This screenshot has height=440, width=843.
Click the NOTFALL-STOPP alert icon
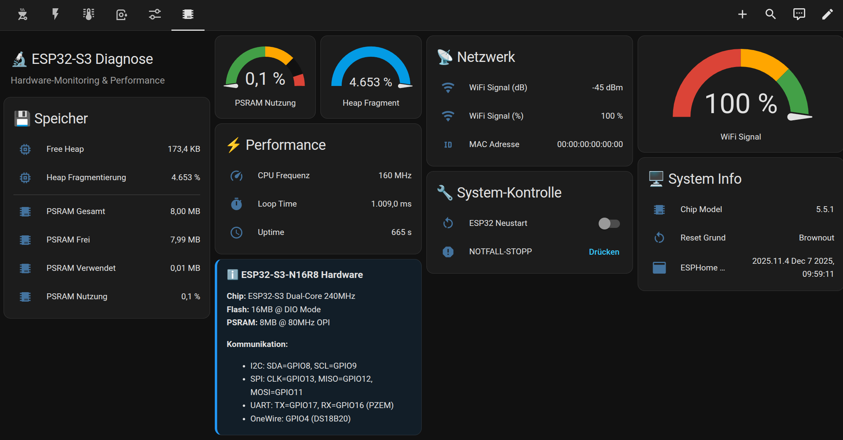[x=448, y=252]
